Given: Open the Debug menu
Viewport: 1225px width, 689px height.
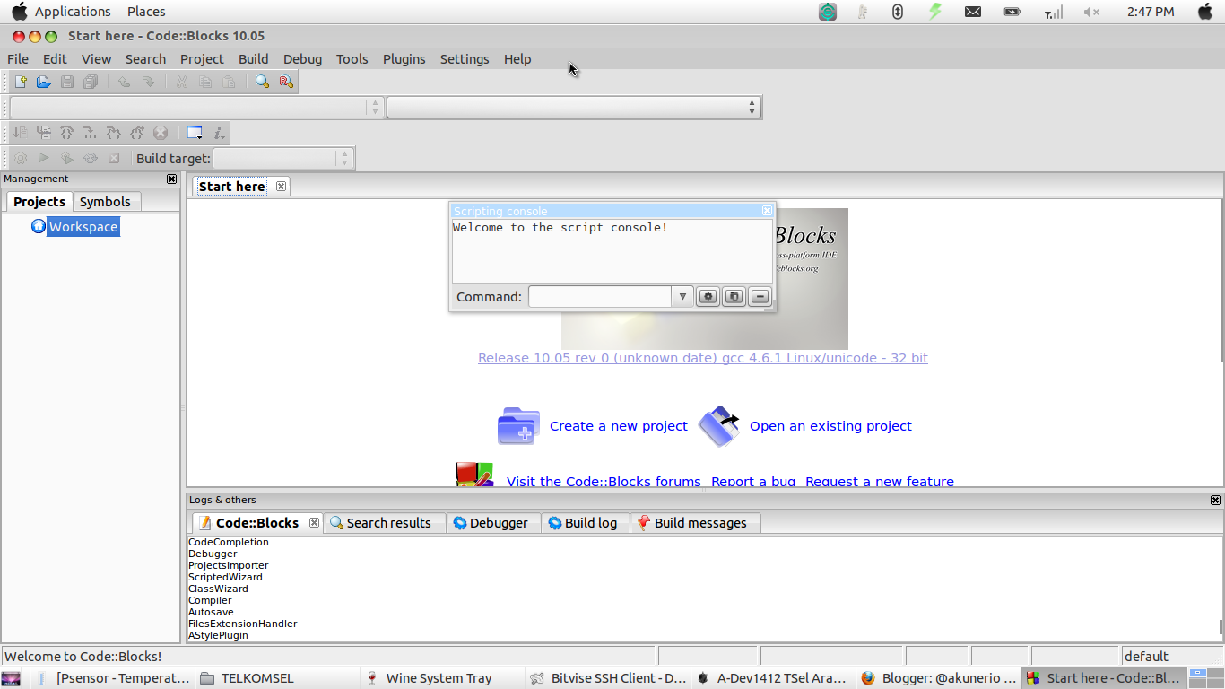Looking at the screenshot, I should click(302, 59).
